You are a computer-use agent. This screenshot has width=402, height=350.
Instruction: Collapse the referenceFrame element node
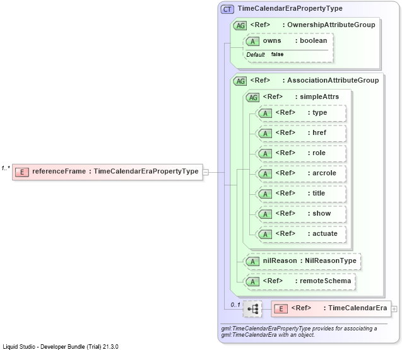pos(206,172)
